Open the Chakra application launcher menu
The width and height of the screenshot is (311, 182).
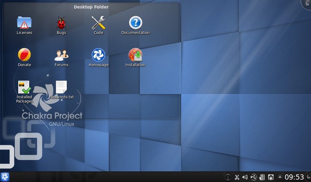4,177
